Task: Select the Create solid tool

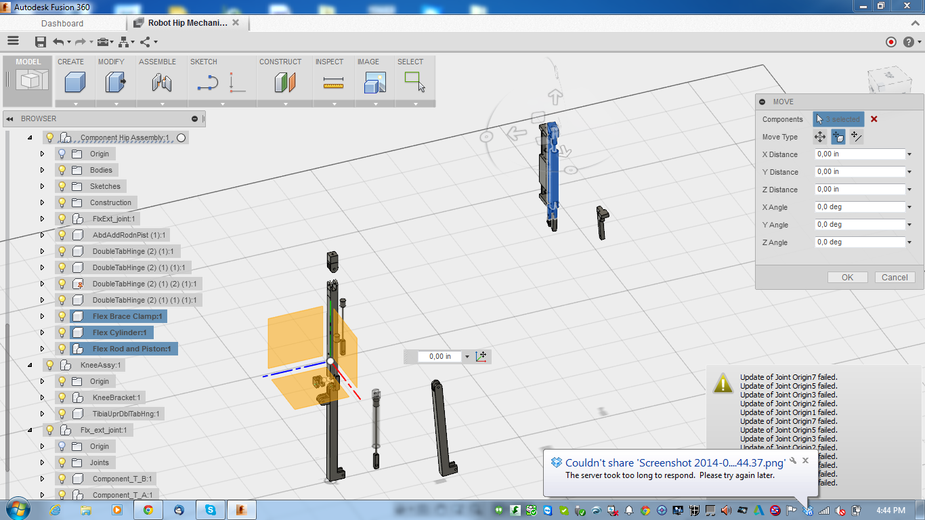Action: coord(74,83)
